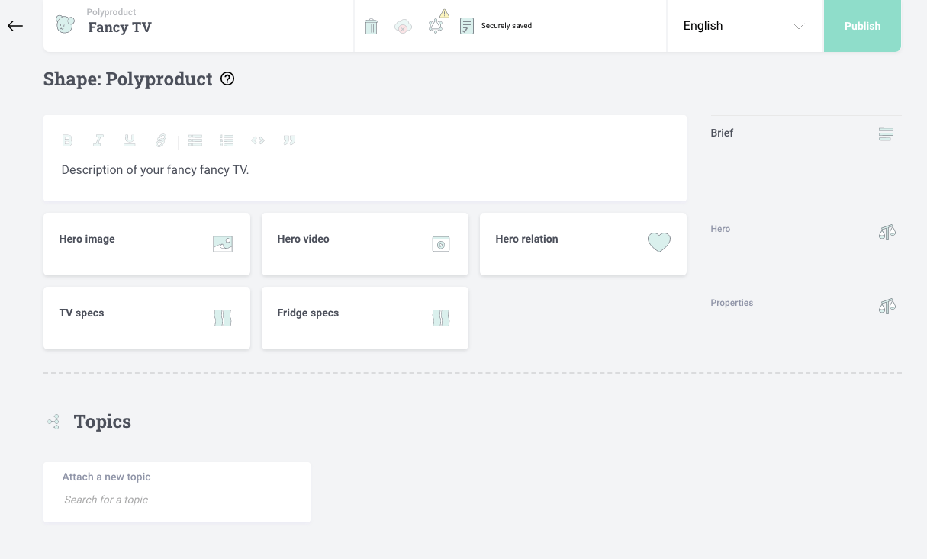Edit the Fancy TV product name
The width and height of the screenshot is (927, 559).
[120, 27]
